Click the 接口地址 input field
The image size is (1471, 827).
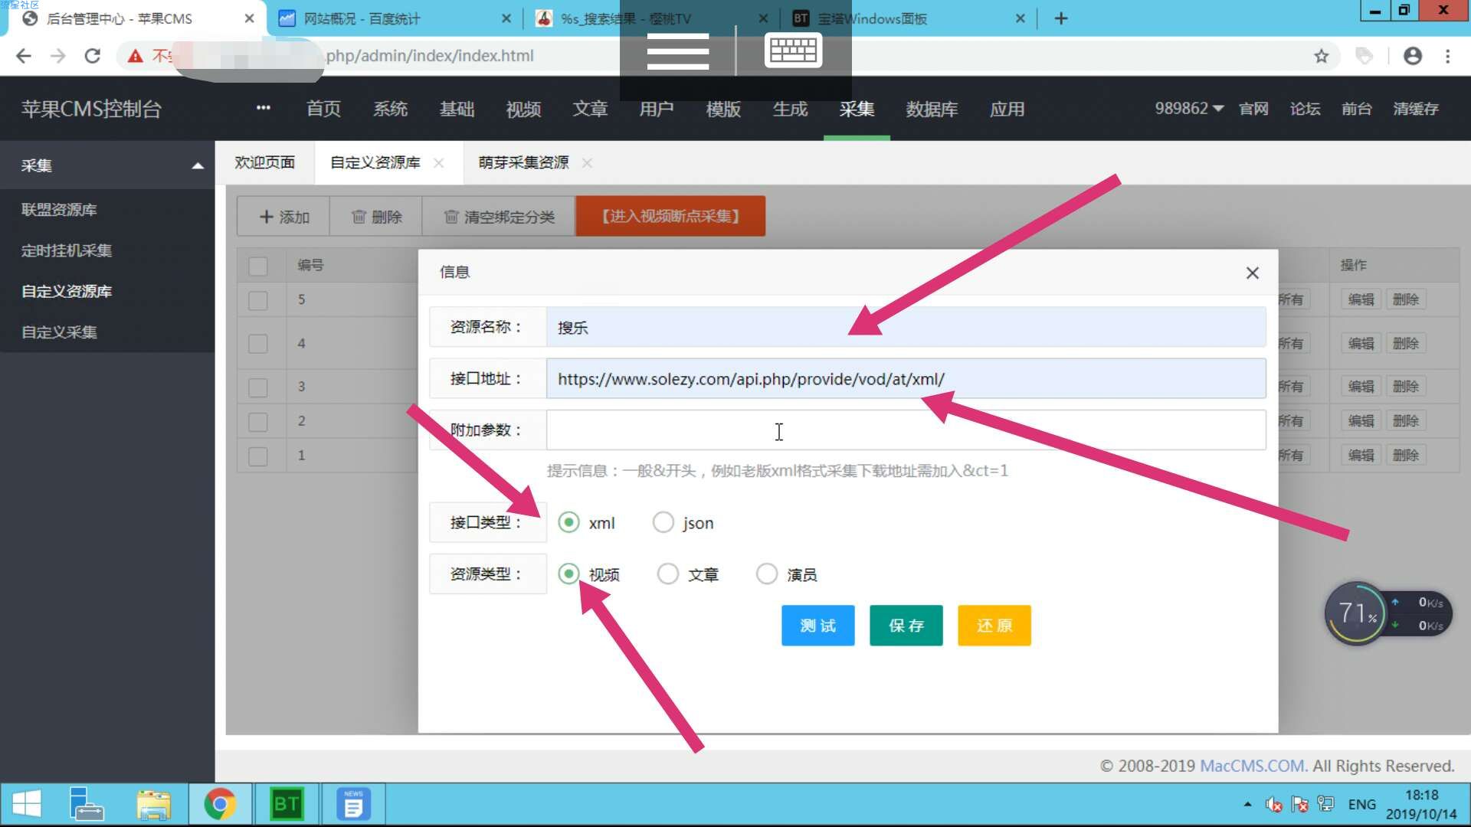(x=906, y=378)
